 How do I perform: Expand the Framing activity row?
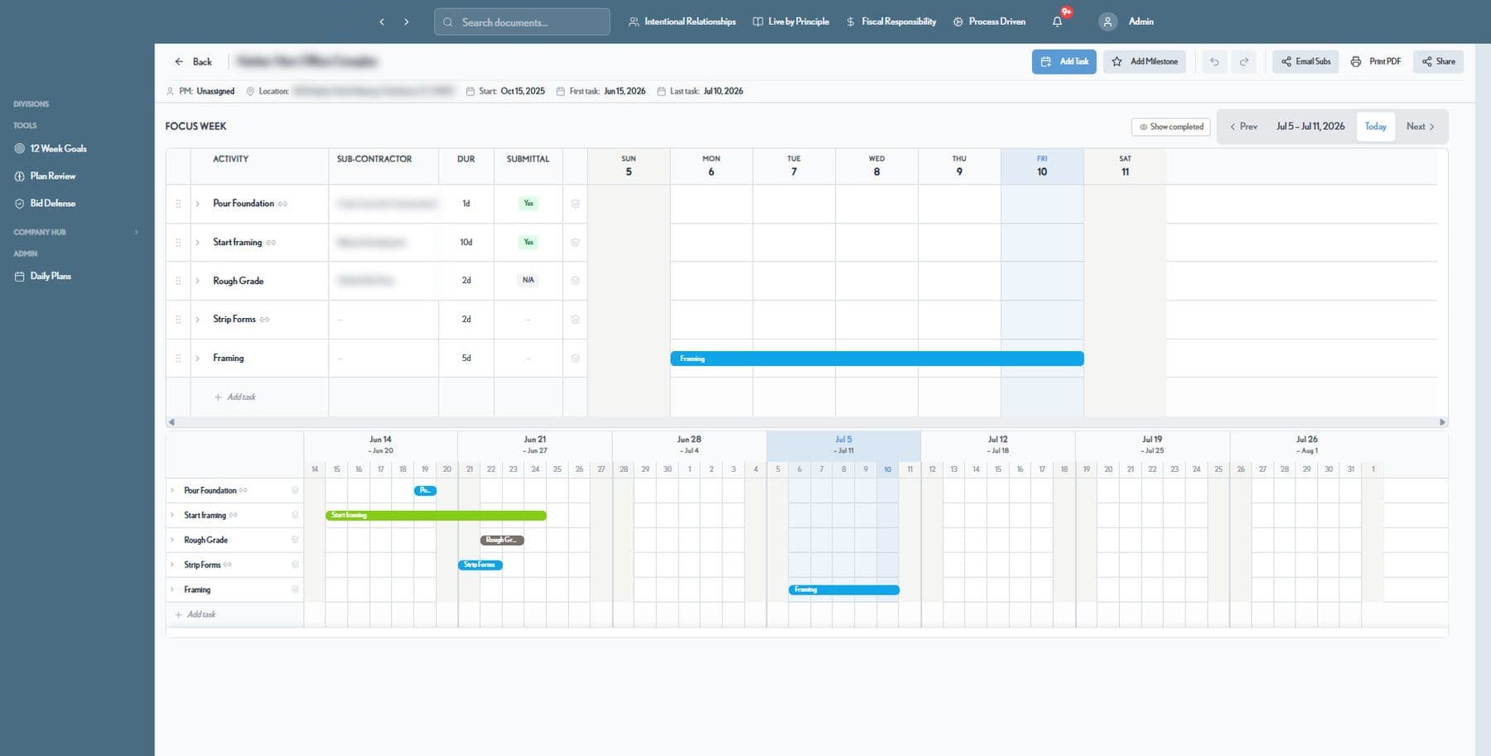coord(197,359)
